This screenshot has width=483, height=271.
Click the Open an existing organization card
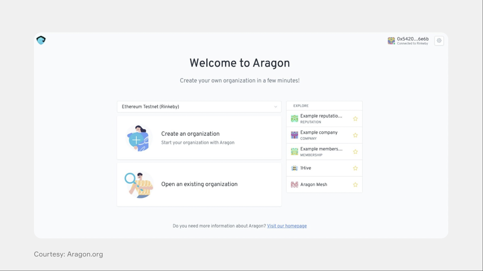point(199,185)
